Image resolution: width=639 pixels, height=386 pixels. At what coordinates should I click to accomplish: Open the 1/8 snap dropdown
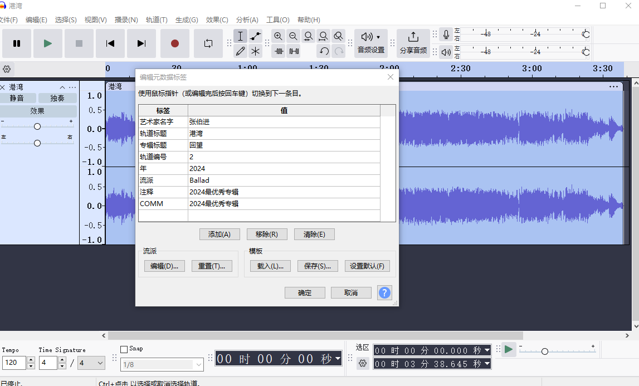coord(199,364)
